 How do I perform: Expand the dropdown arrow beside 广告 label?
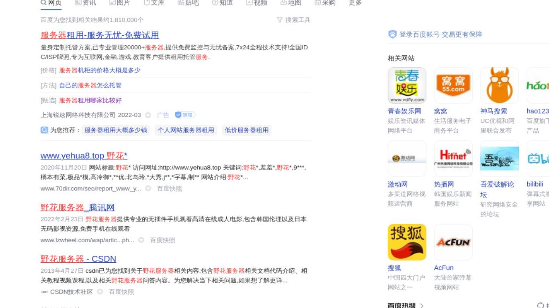pyautogui.click(x=148, y=115)
